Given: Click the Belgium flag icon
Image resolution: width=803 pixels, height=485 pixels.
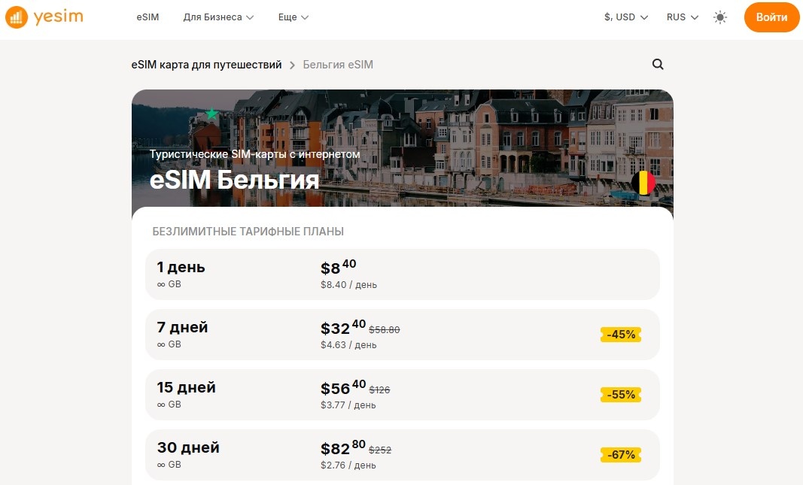Looking at the screenshot, I should coord(643,183).
